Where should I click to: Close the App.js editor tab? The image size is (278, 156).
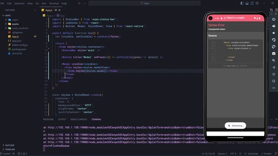pyautogui.click(x=60, y=10)
